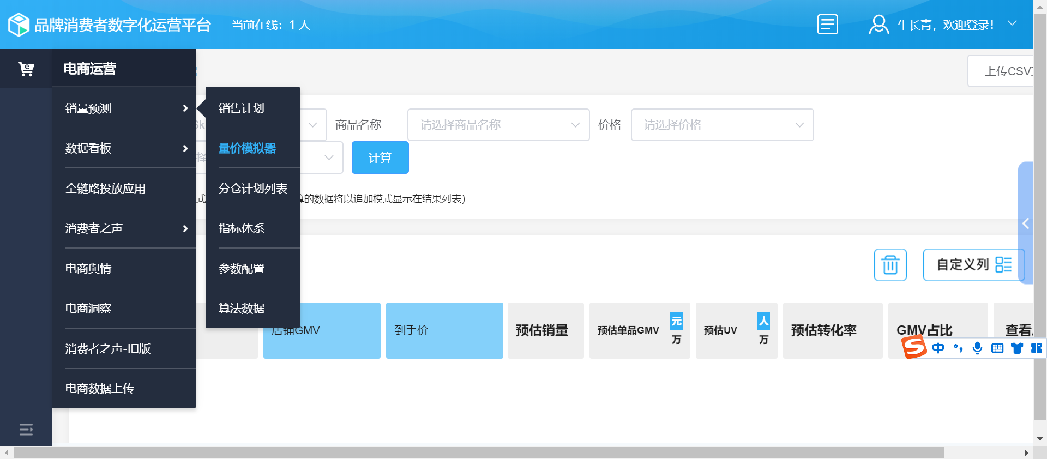
Task: Toggle the sidebar collapse menu icon
Action: [x=26, y=430]
